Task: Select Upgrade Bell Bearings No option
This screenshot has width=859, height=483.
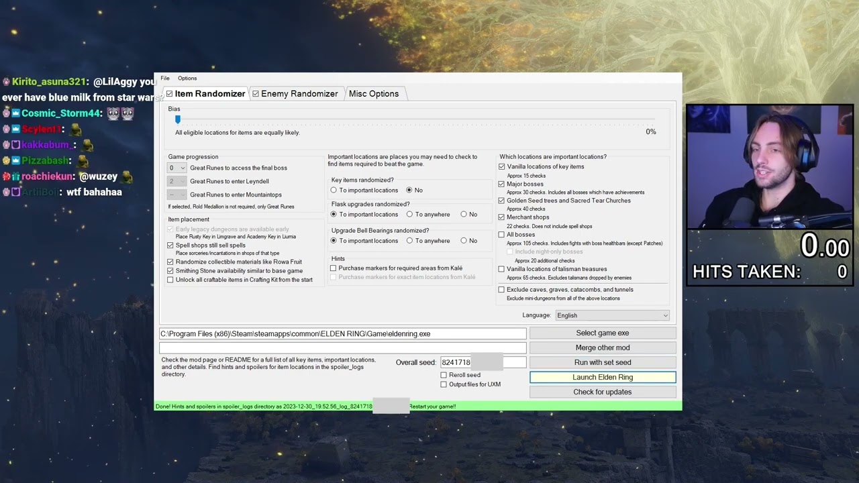Action: [464, 241]
